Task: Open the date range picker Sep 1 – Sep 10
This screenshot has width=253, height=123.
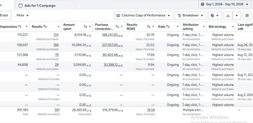Action: [225, 4]
